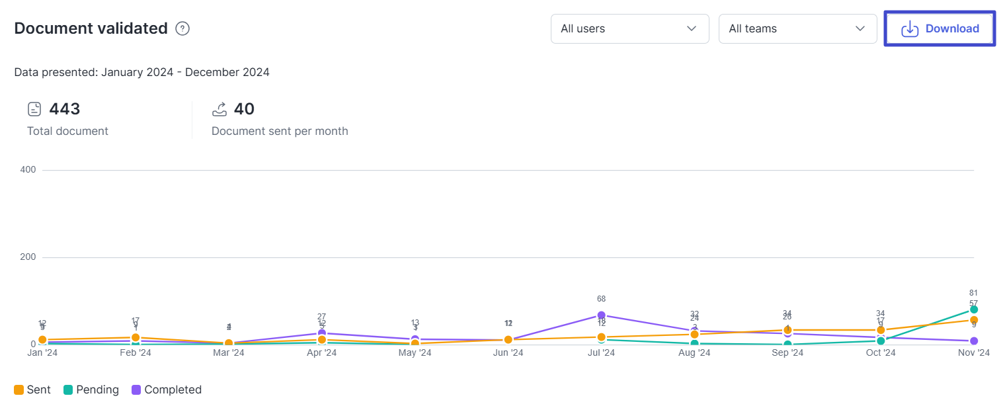This screenshot has width=1005, height=410.
Task: Click the Document sent per month icon
Action: [x=219, y=109]
